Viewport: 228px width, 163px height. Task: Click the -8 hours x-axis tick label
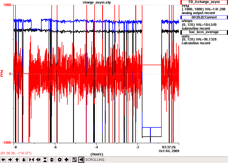[x=15, y=147]
